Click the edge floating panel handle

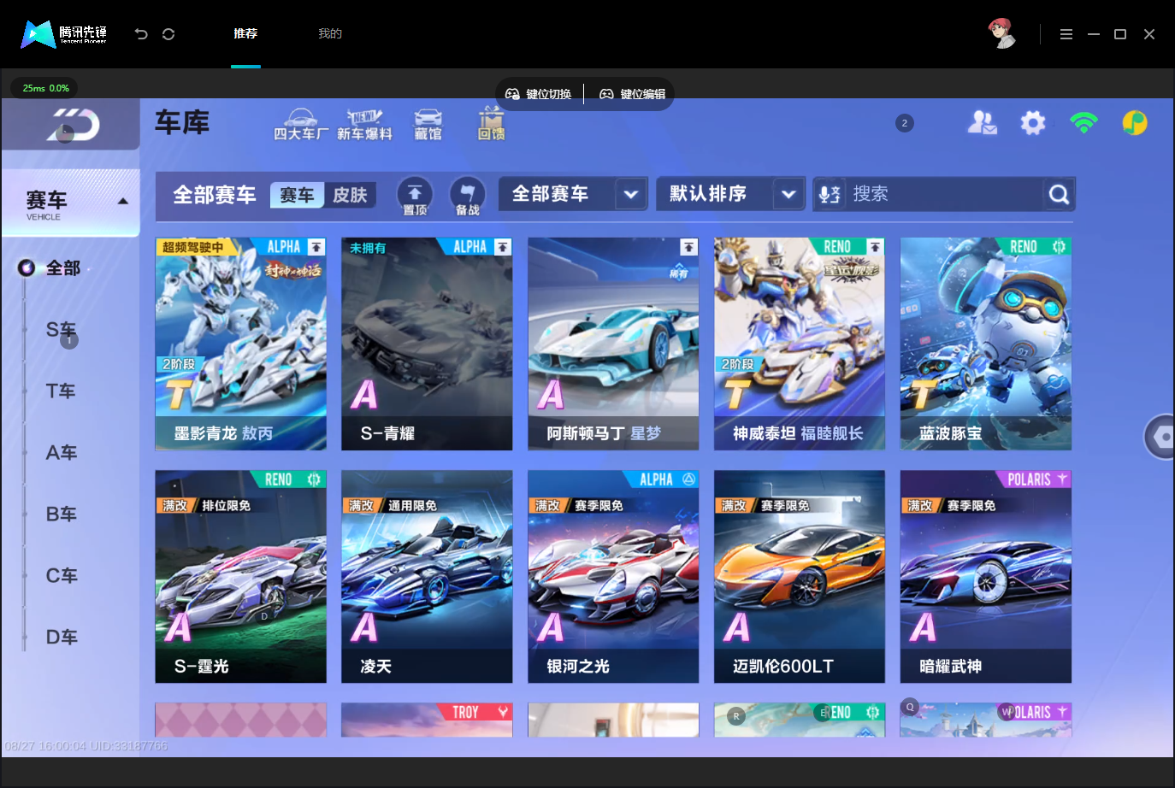[x=1160, y=437]
